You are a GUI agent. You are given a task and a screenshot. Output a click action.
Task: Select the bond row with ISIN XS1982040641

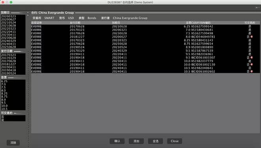tap(145, 68)
